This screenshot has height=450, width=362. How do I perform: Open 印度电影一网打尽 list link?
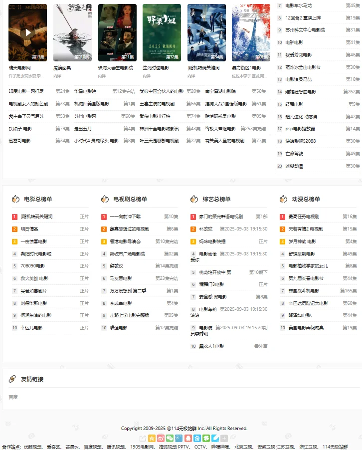(26, 91)
